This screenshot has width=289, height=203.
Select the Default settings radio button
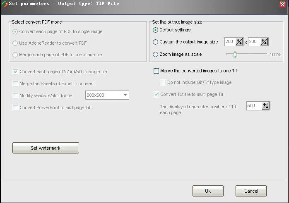click(156, 30)
